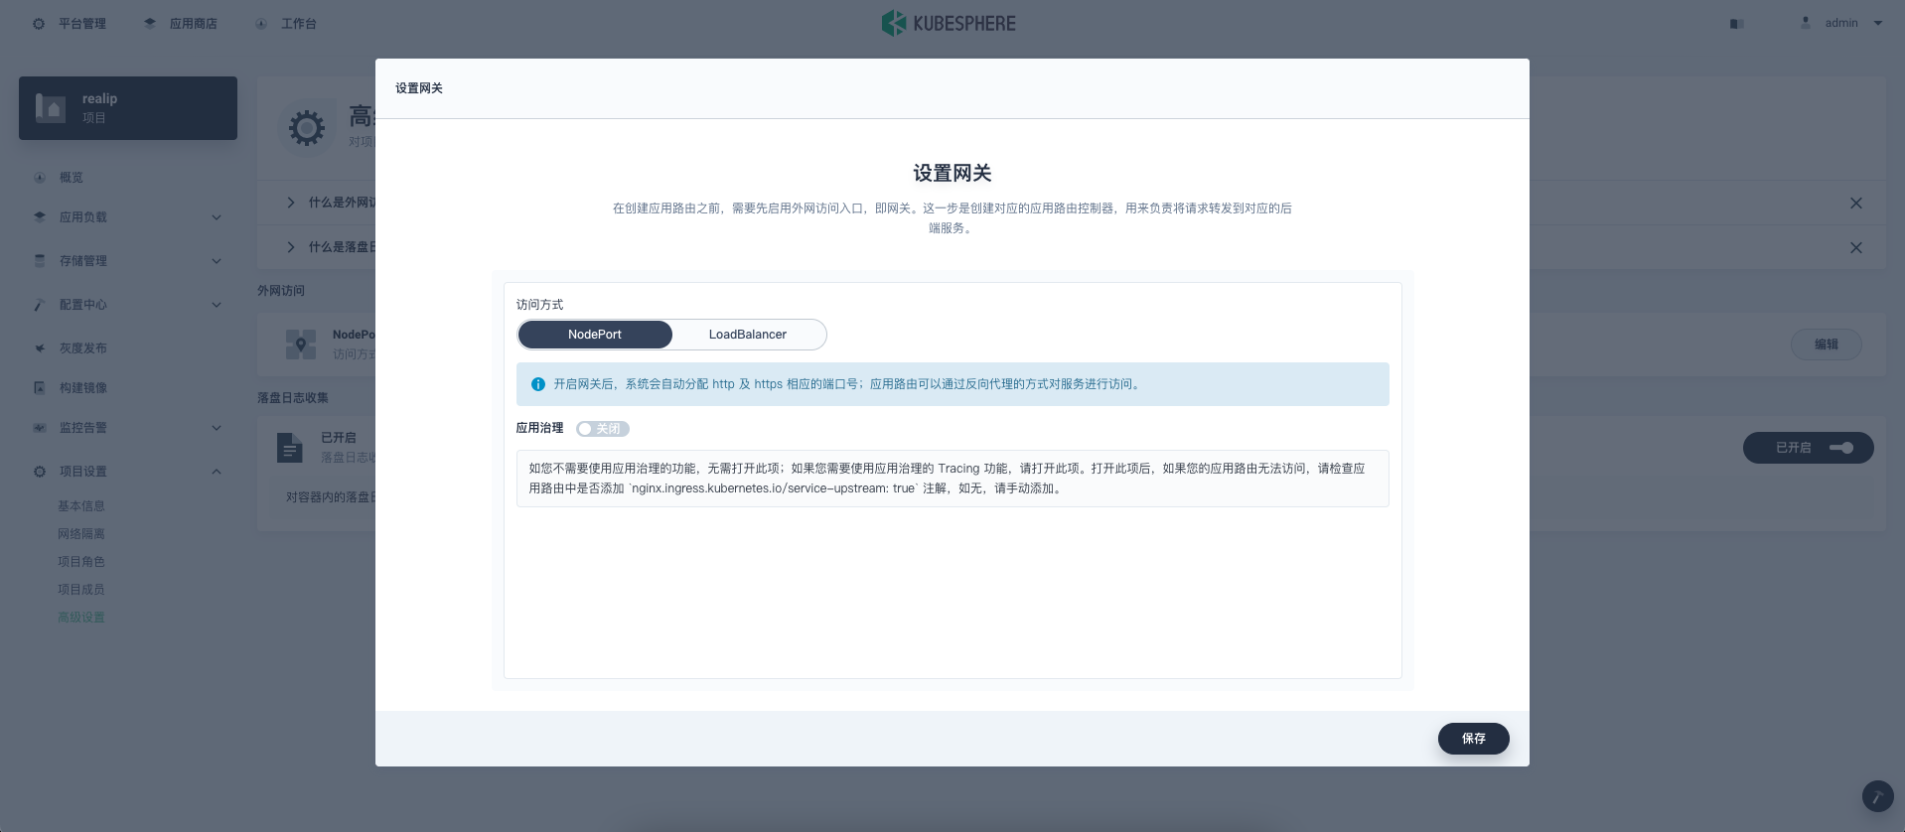The width and height of the screenshot is (1905, 832).
Task: Click the 保存 button
Action: click(x=1473, y=739)
